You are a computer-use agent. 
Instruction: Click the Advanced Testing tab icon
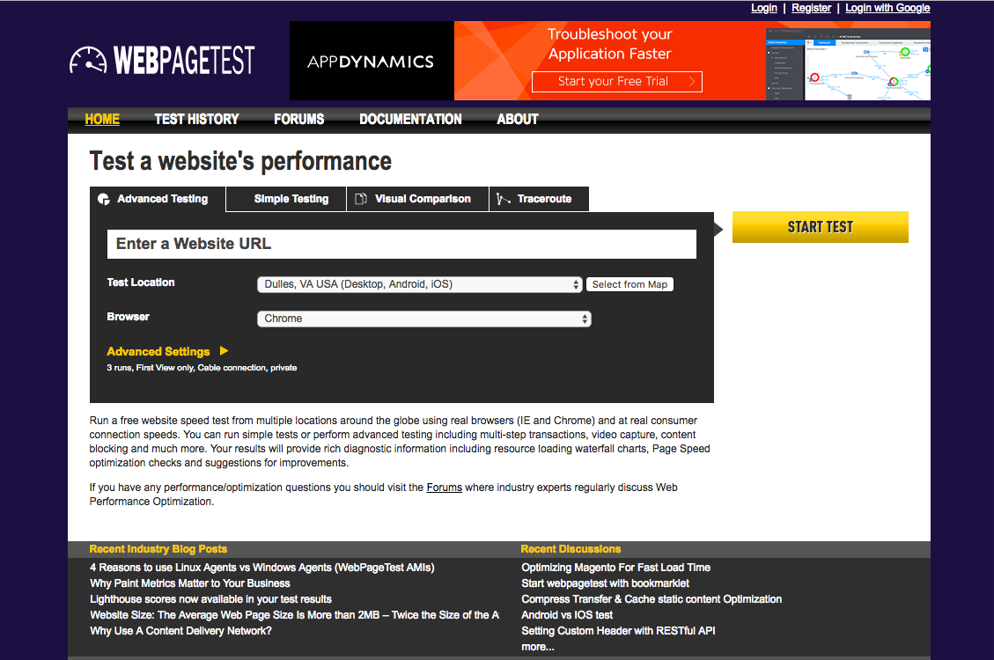[x=104, y=199]
